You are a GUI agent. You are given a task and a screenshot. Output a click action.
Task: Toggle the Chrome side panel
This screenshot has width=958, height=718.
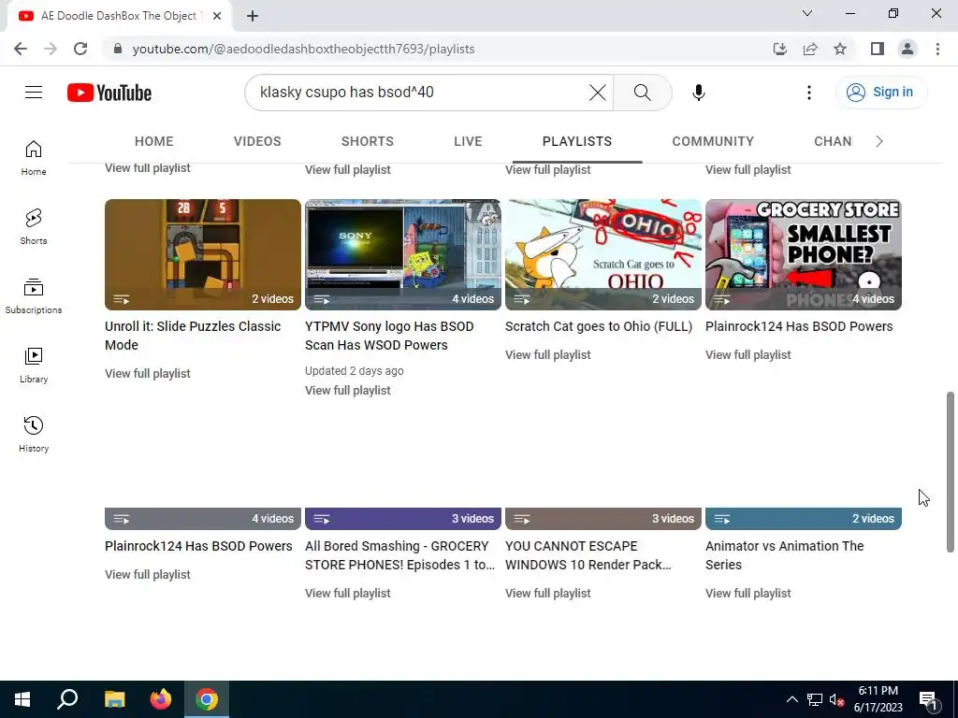click(x=878, y=49)
